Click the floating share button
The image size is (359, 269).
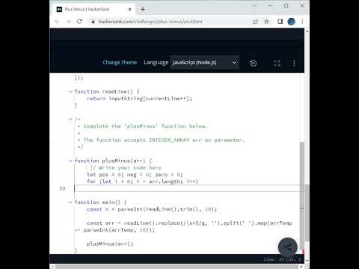tap(288, 247)
